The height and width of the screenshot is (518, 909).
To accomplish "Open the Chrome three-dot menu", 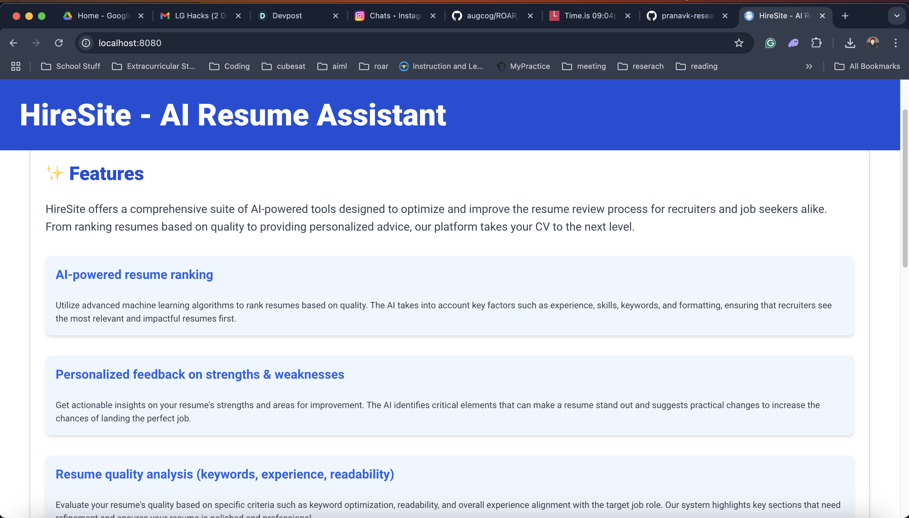I will pos(895,43).
